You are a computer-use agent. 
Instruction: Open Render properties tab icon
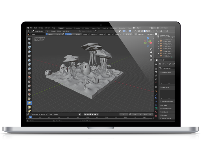[x=156, y=69]
